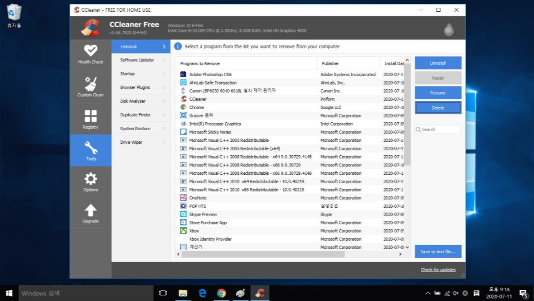This screenshot has height=301, width=534.
Task: Click the Uninstall button
Action: [x=438, y=63]
